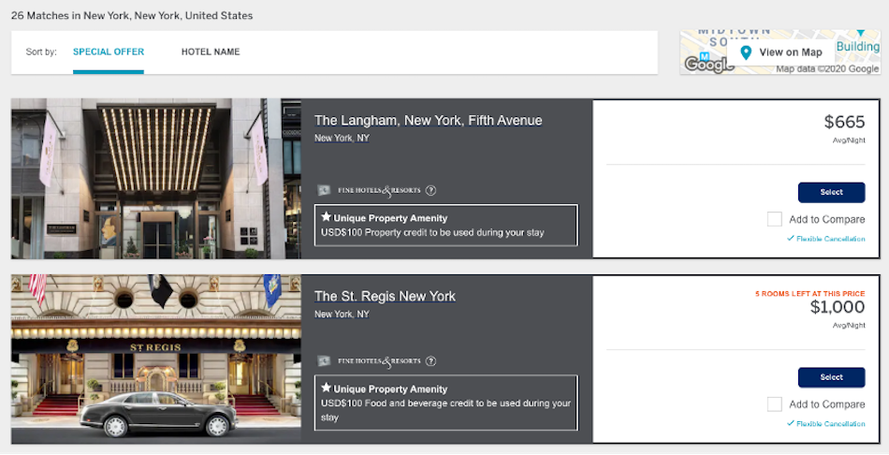Check Add to Compare for The Langham

click(x=774, y=219)
